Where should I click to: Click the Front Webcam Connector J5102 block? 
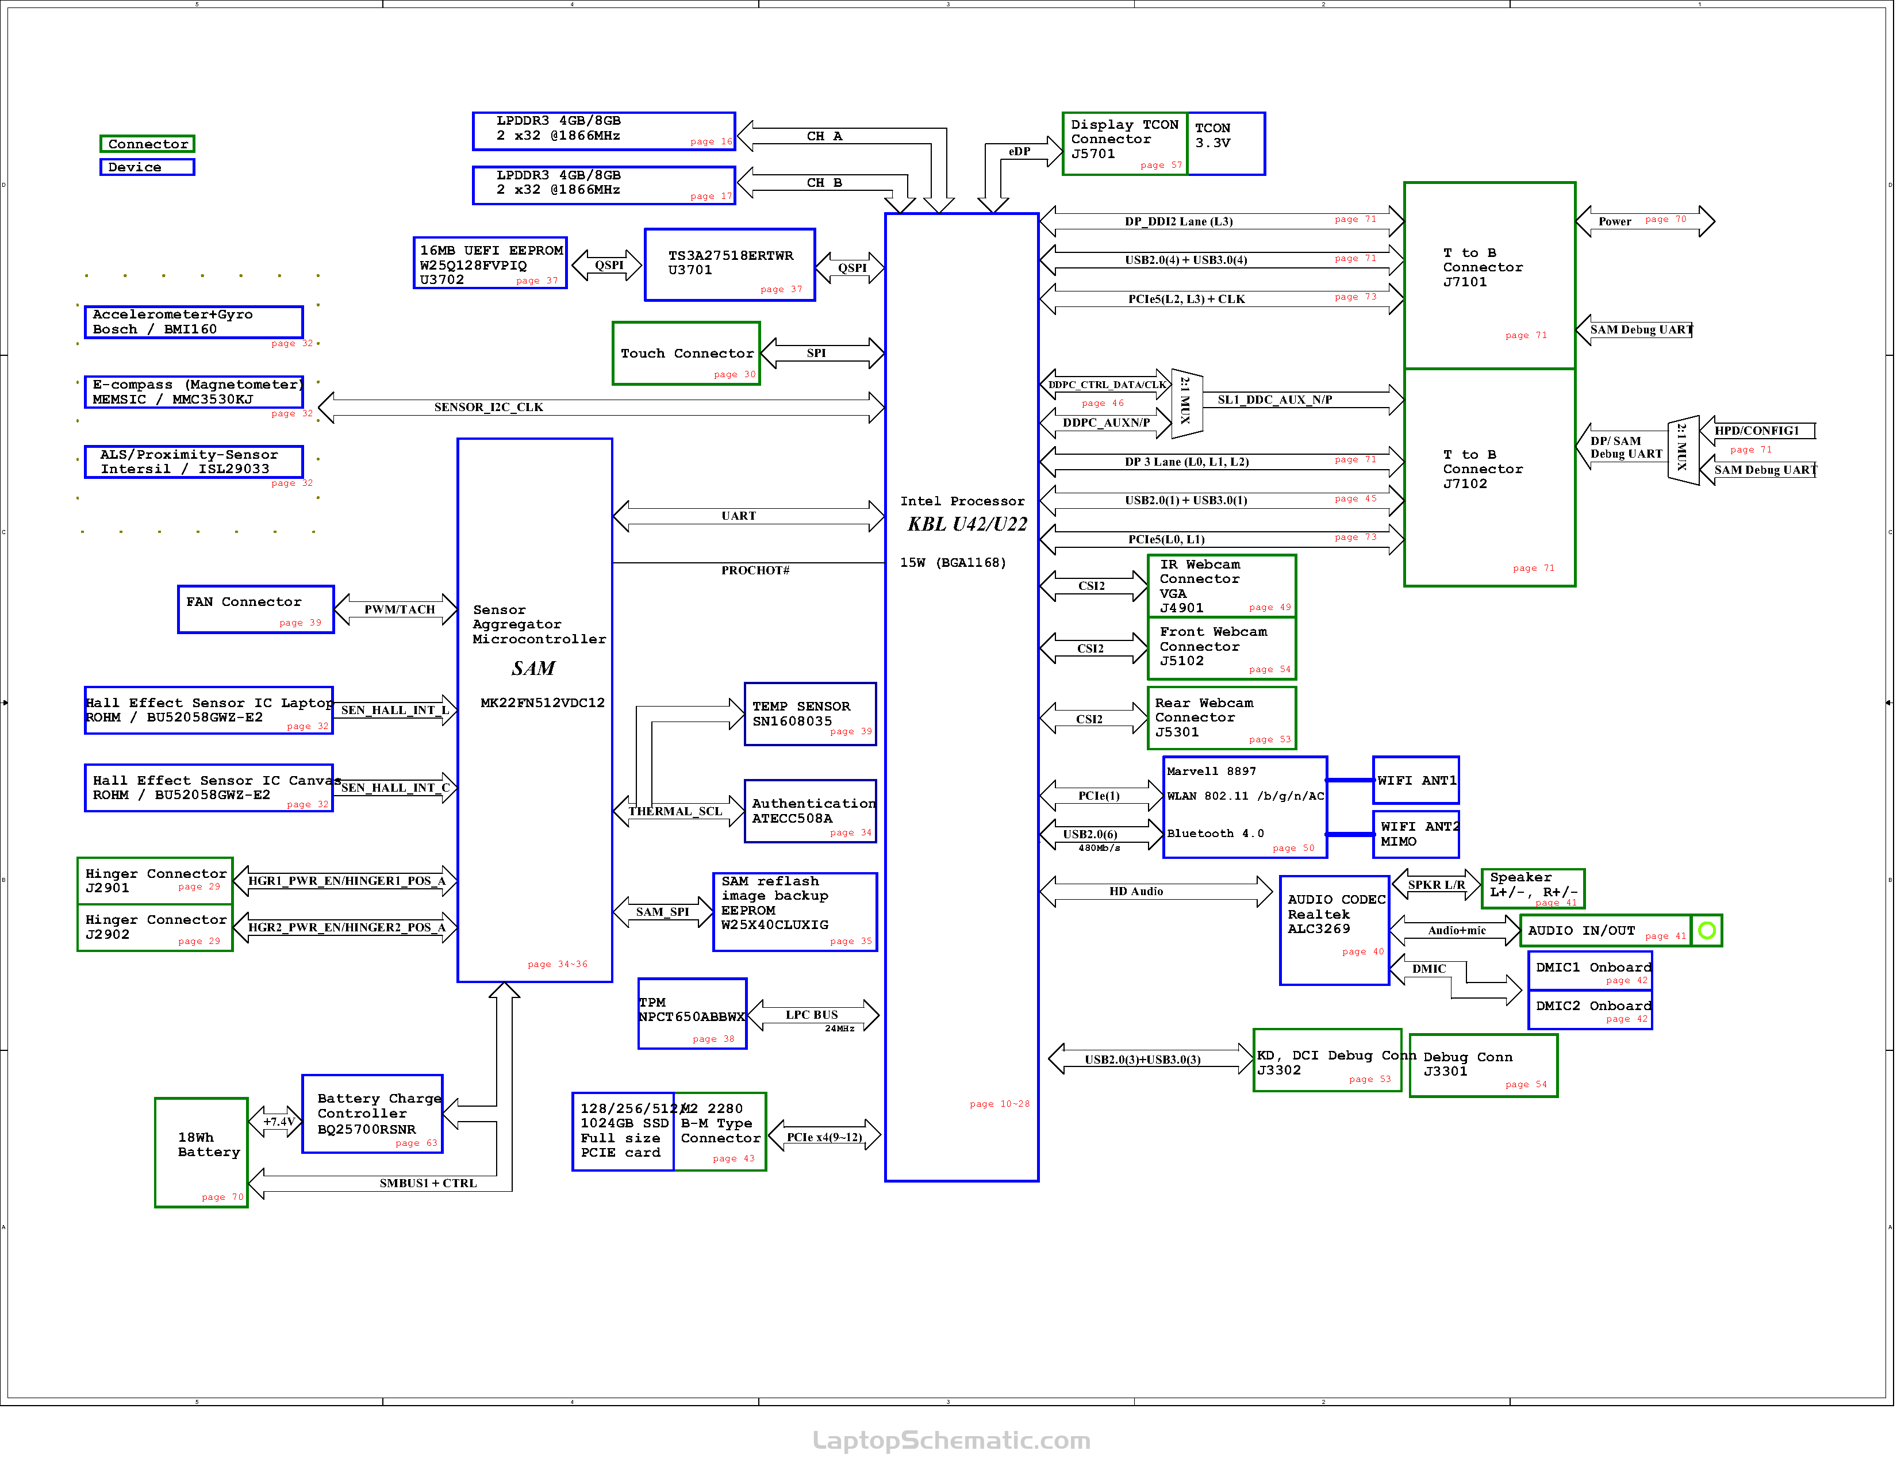(1221, 648)
